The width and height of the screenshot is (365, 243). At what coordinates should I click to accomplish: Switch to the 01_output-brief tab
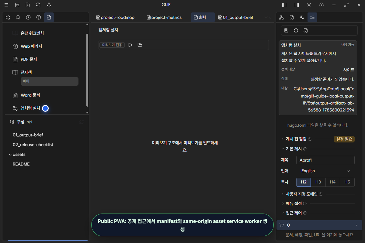pyautogui.click(x=236, y=17)
